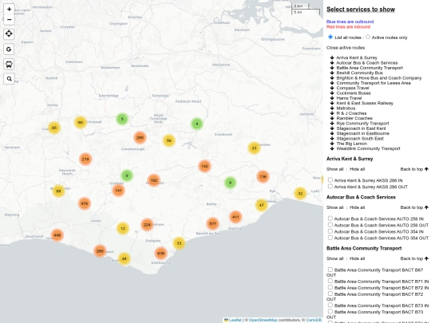Image resolution: width=431 pixels, height=323 pixels.
Task: Check Battle Area Community Transport BACT B71 IN
Action: pos(330,281)
